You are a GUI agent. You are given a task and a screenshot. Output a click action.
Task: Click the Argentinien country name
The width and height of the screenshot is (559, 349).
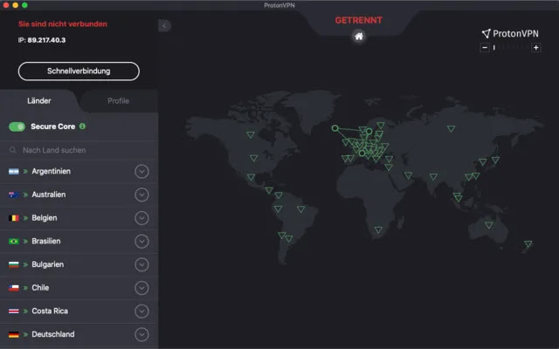pos(51,171)
